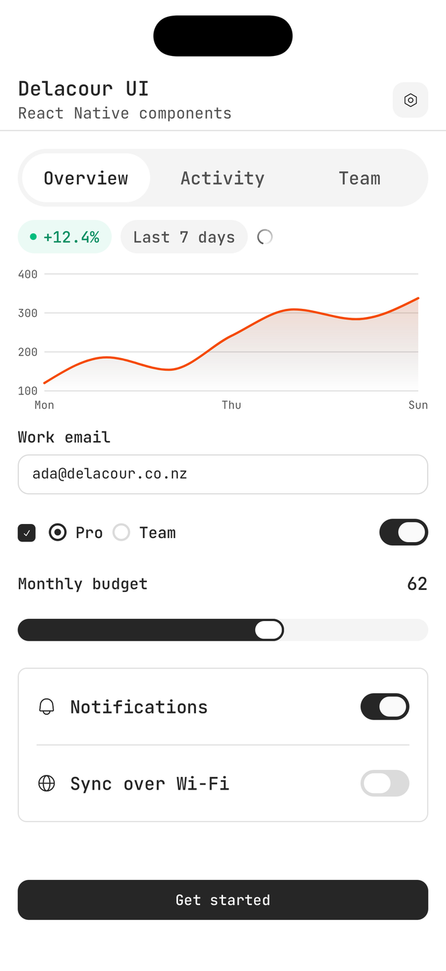446x971 pixels.
Task: Open the Last 7 days range chip
Action: point(184,237)
